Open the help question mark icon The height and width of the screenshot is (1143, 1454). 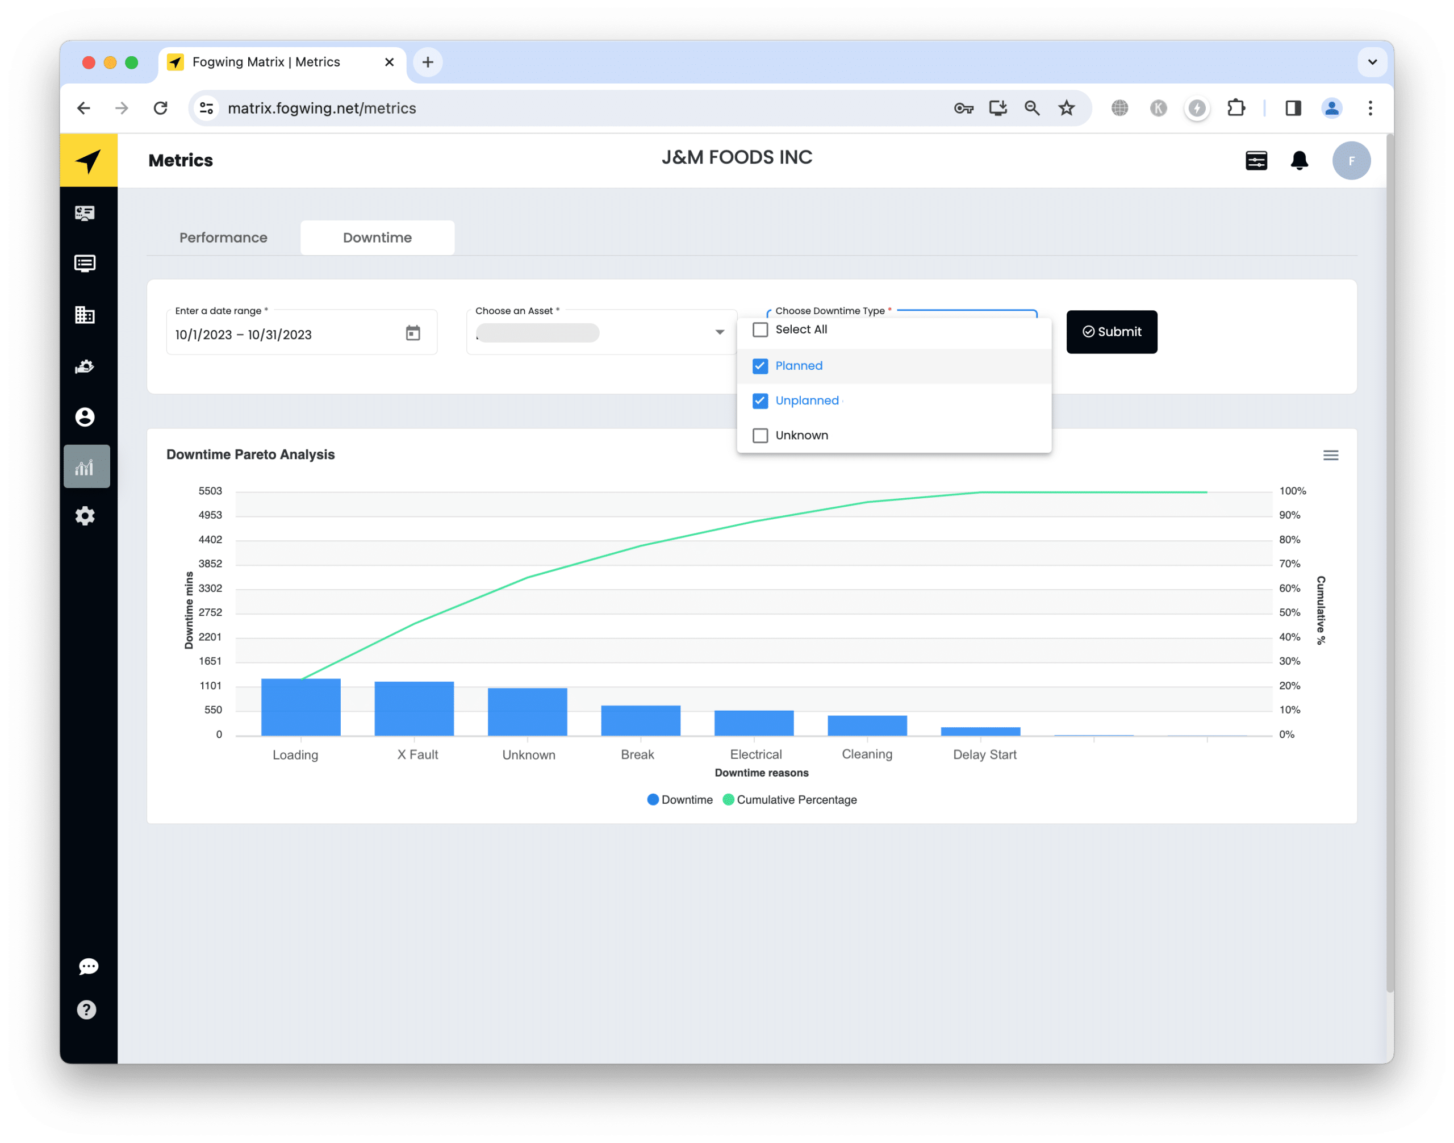86,1011
